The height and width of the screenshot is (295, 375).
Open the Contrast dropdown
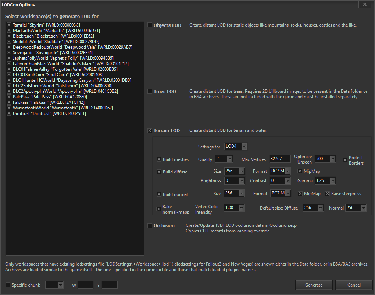280,181
